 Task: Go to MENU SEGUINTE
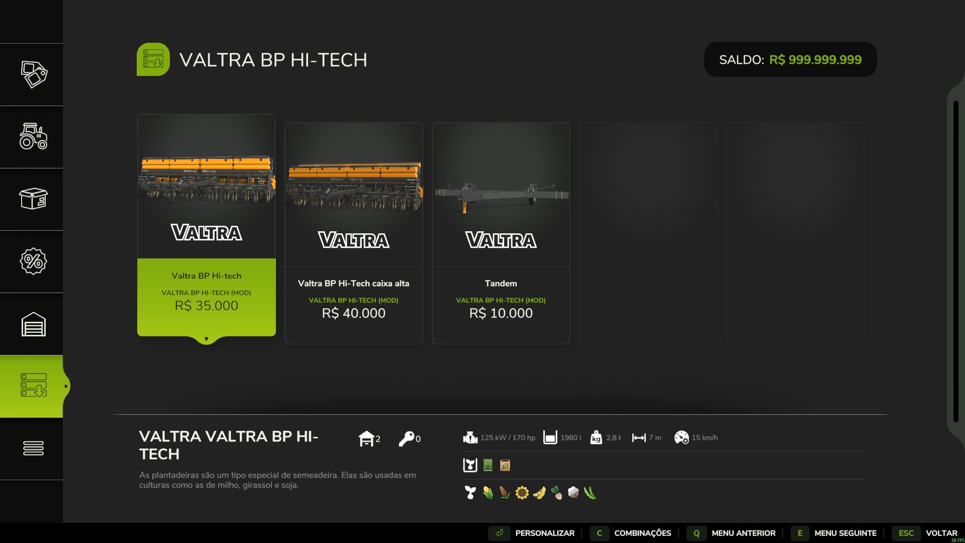(x=845, y=533)
